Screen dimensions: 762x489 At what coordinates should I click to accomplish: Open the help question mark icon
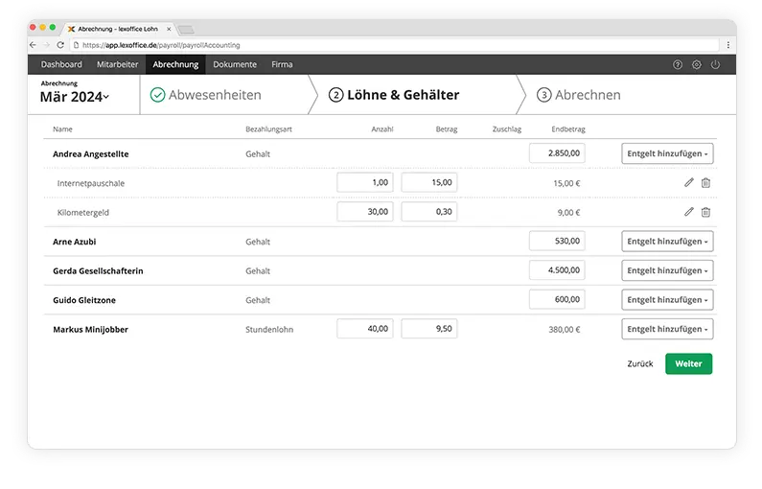[678, 64]
